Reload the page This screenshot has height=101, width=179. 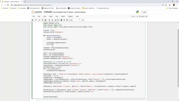point(8,5)
